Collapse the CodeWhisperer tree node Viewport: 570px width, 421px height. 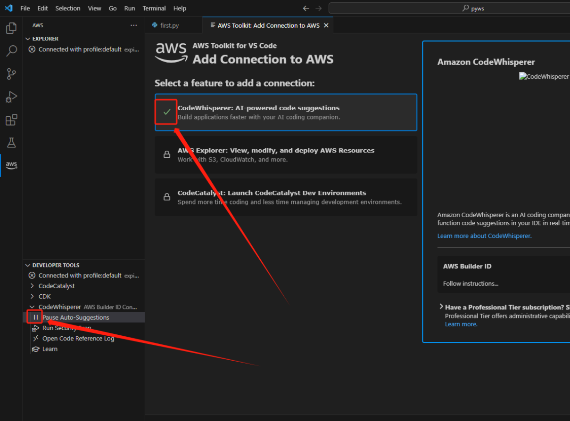coord(32,307)
